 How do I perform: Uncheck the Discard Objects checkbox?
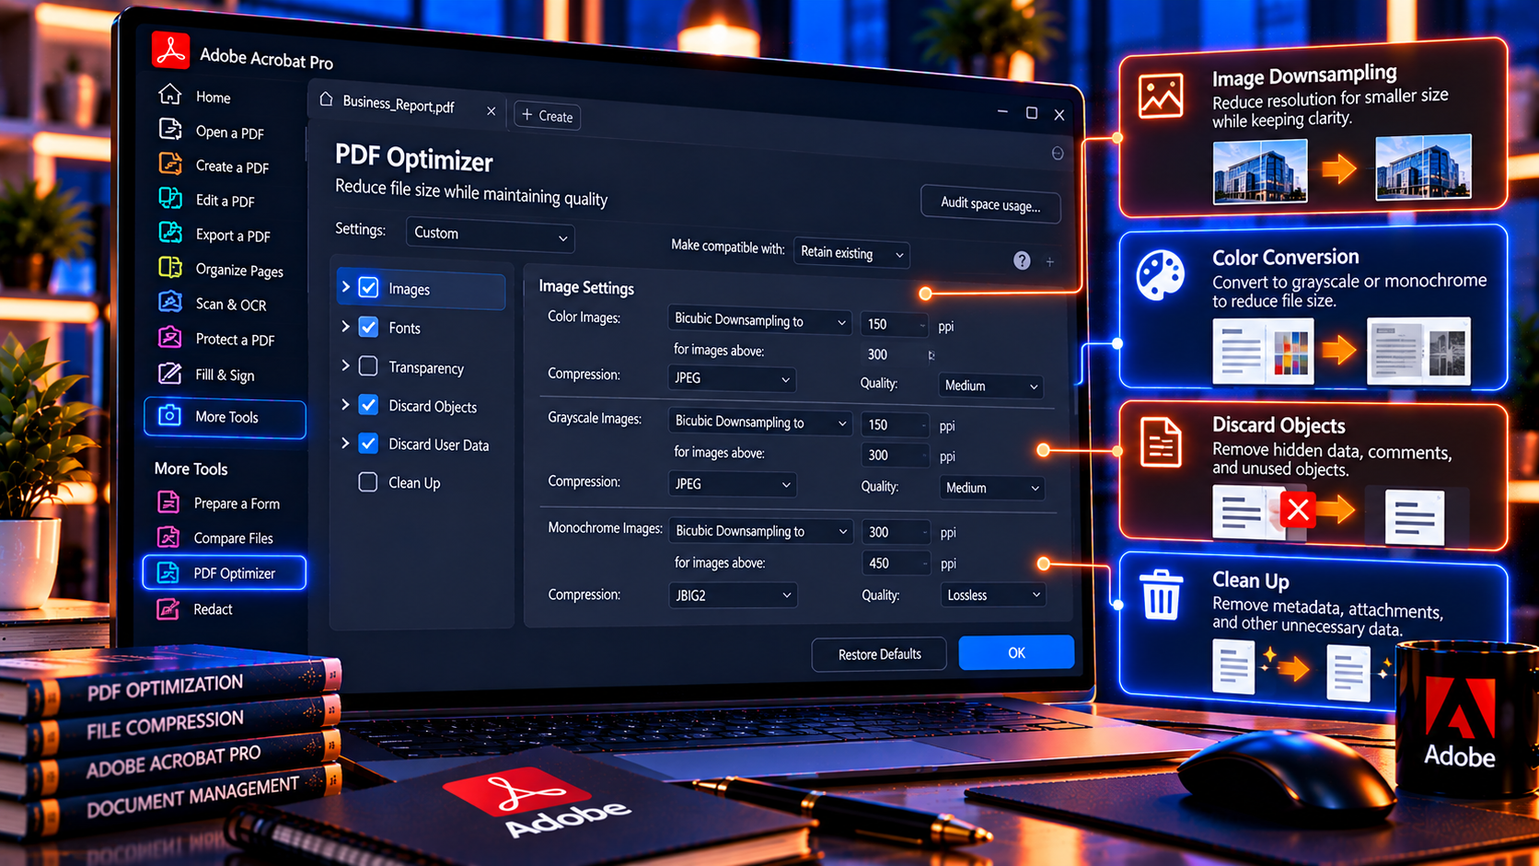368,404
